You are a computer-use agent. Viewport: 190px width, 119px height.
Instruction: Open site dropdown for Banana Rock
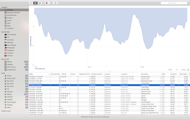click(160, 77)
